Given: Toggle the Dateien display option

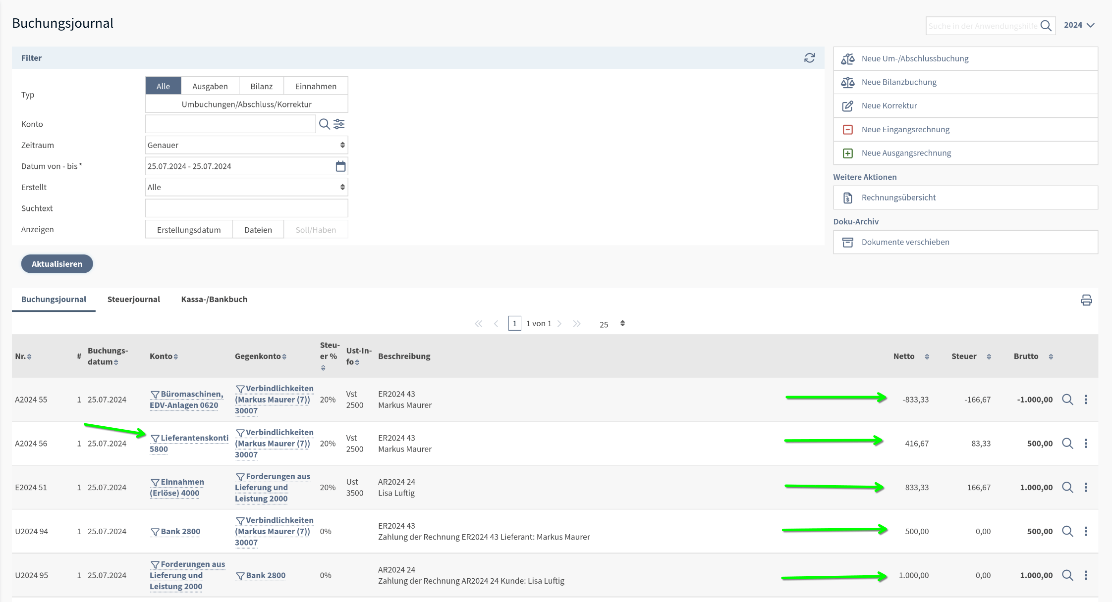Looking at the screenshot, I should pyautogui.click(x=258, y=230).
